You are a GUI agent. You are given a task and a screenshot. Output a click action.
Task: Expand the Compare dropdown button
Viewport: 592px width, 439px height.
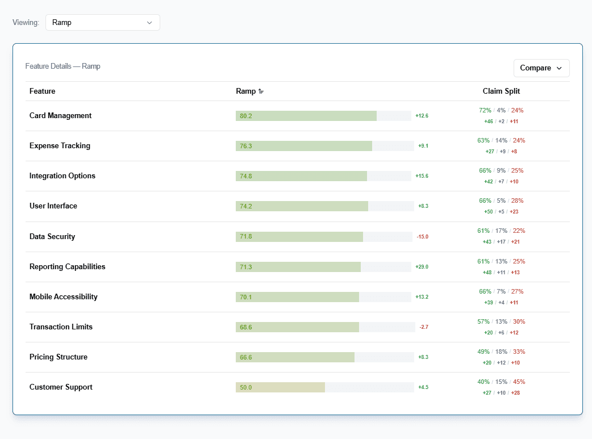pyautogui.click(x=541, y=68)
